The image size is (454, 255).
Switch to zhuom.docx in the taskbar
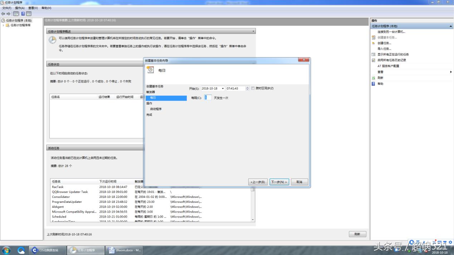[125, 250]
